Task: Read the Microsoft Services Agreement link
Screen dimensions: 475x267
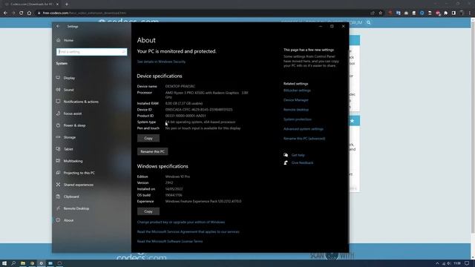Action: click(188, 232)
